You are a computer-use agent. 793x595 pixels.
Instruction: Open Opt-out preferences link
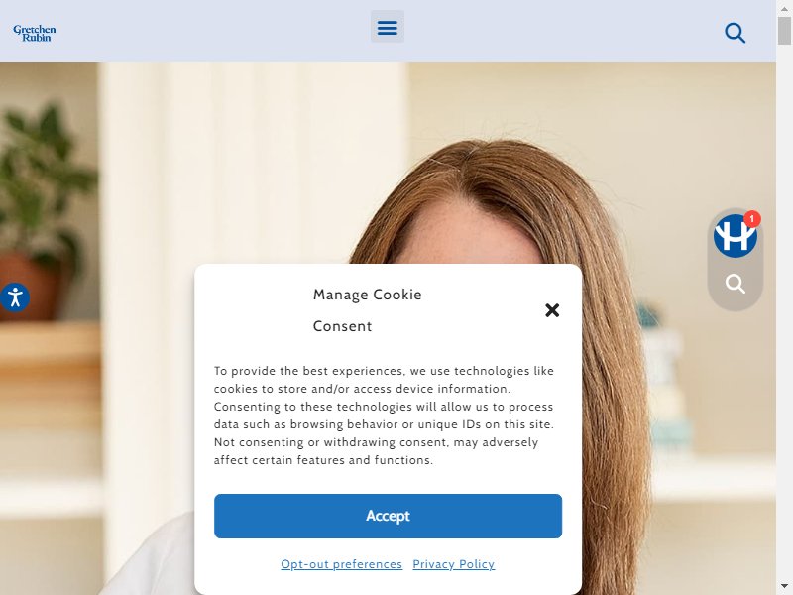(341, 564)
